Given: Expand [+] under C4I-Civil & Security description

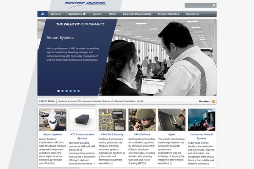Looking at the screenshot, I should tap(111, 164).
